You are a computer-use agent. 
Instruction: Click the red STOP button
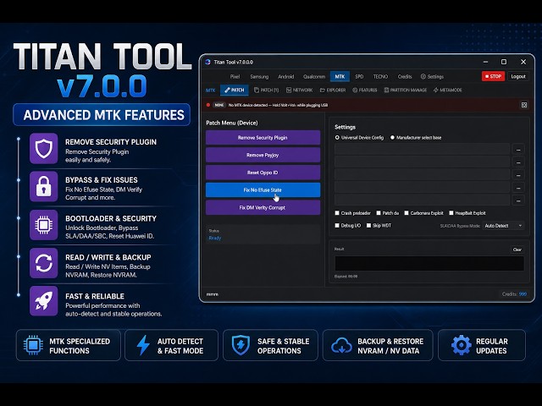pos(493,76)
